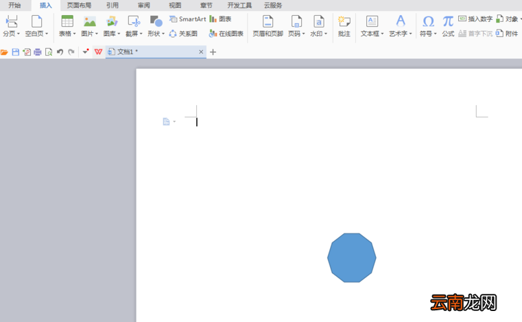Expand the 艺术字 dropdown arrow
This screenshot has width=522, height=322.
(410, 34)
